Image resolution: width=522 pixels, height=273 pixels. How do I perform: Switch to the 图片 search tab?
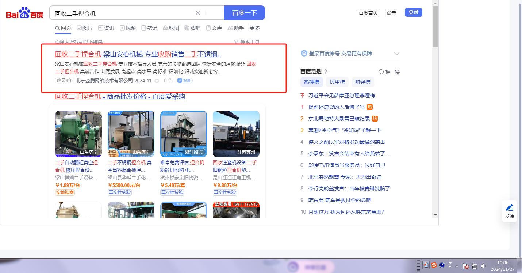click(85, 28)
